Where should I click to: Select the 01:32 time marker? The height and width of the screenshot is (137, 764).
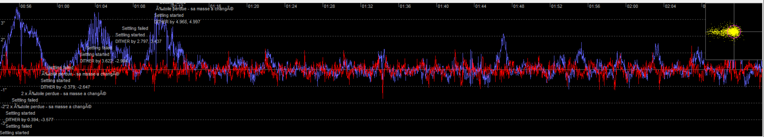[x=367, y=6]
